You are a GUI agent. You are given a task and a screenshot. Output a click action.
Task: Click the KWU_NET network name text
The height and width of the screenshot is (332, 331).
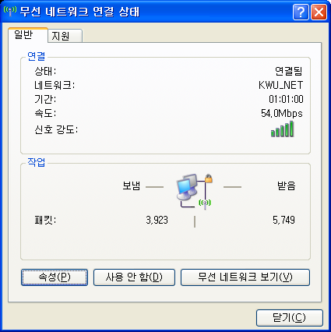click(281, 85)
